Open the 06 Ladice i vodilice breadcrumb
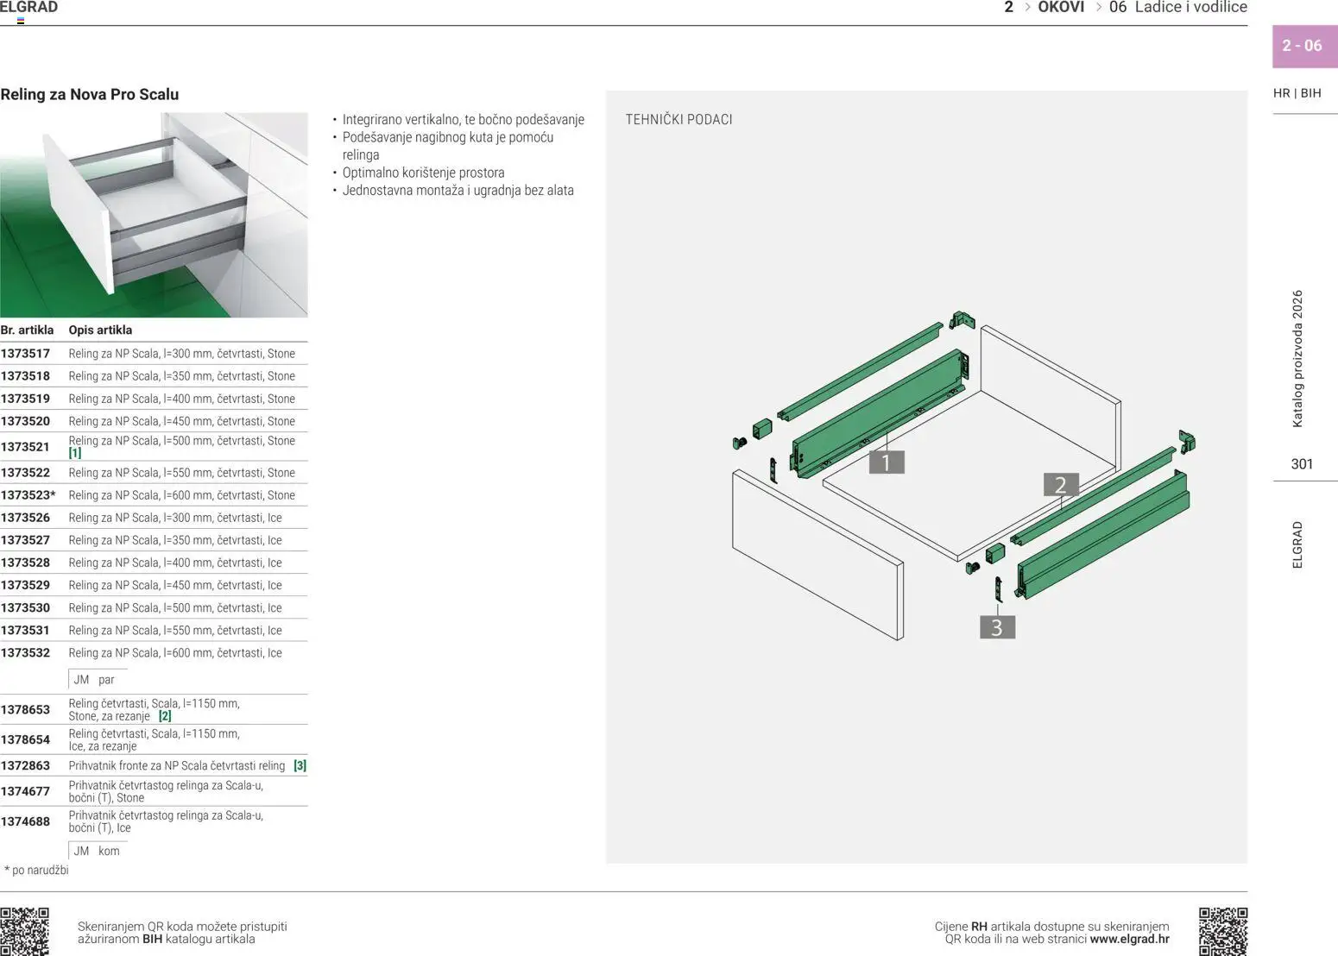This screenshot has height=956, width=1338. pyautogui.click(x=1177, y=8)
